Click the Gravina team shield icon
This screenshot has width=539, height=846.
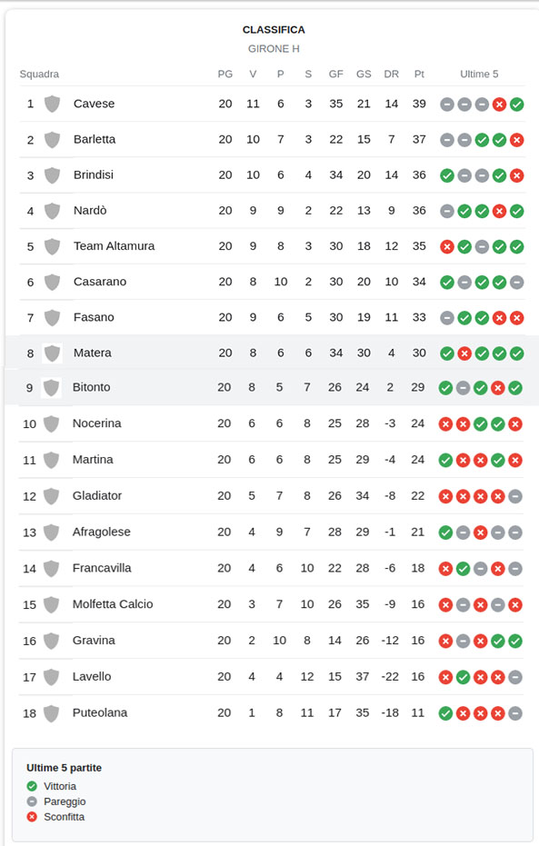tap(51, 641)
